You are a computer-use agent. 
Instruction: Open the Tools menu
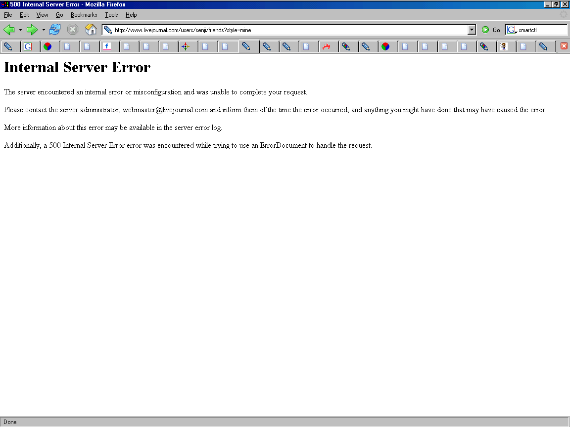[111, 15]
